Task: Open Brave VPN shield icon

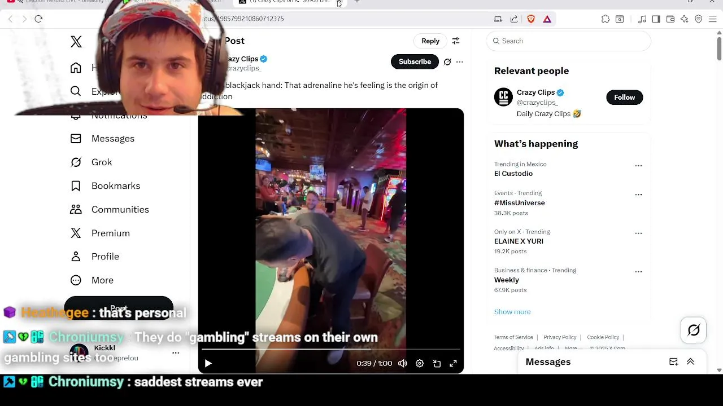Action: (699, 19)
